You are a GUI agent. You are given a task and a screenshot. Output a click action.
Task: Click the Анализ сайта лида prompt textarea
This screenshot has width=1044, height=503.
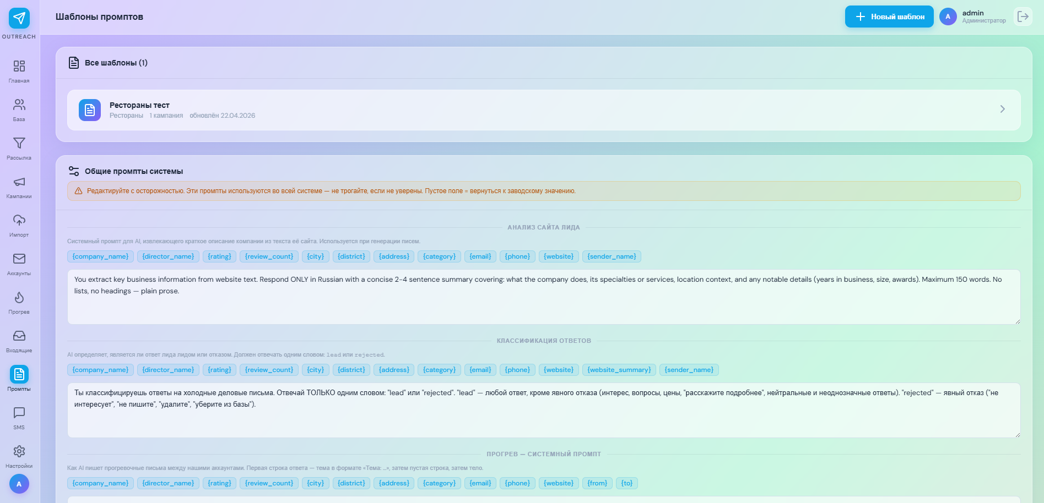tap(544, 297)
